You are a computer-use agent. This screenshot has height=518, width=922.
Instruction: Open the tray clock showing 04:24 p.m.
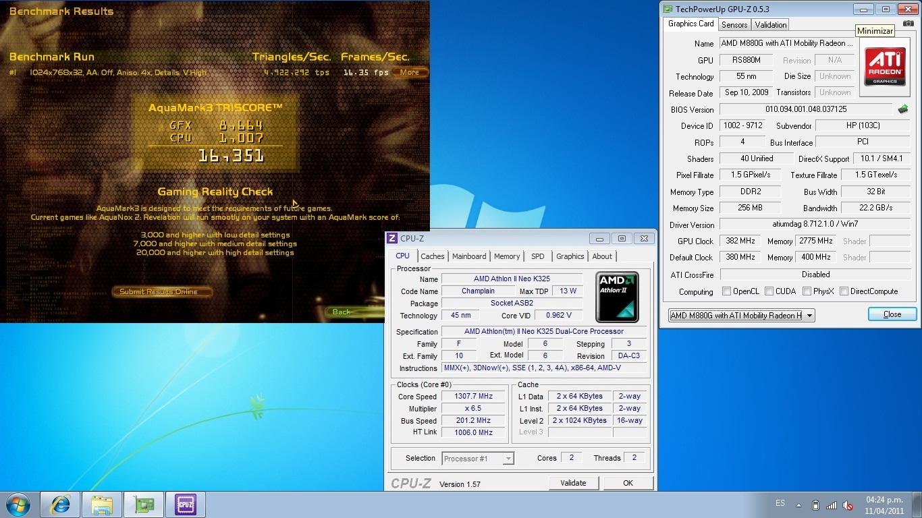884,505
